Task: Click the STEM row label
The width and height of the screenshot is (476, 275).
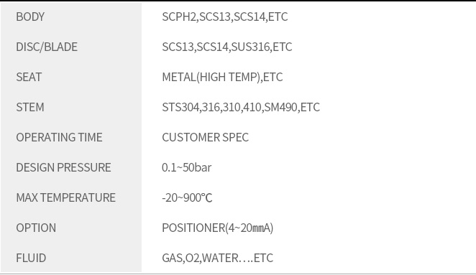Action: click(30, 107)
